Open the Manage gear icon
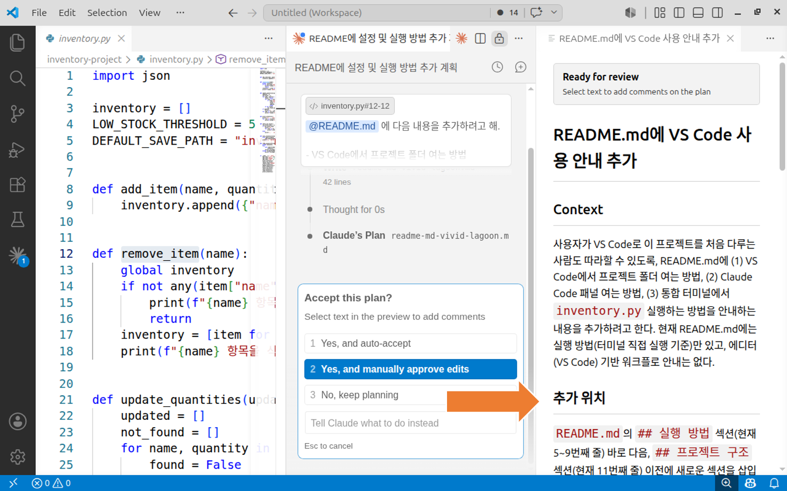 (17, 457)
